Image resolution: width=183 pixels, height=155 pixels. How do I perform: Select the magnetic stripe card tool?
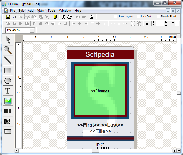coord(8,131)
